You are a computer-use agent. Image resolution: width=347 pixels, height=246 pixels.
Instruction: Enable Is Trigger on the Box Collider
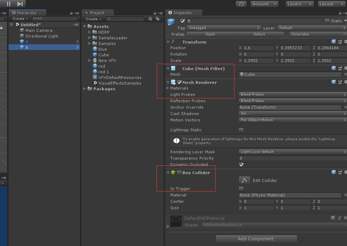point(241,189)
